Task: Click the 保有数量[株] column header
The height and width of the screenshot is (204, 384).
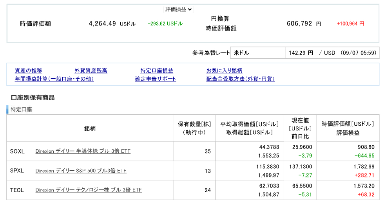Action: click(x=194, y=128)
